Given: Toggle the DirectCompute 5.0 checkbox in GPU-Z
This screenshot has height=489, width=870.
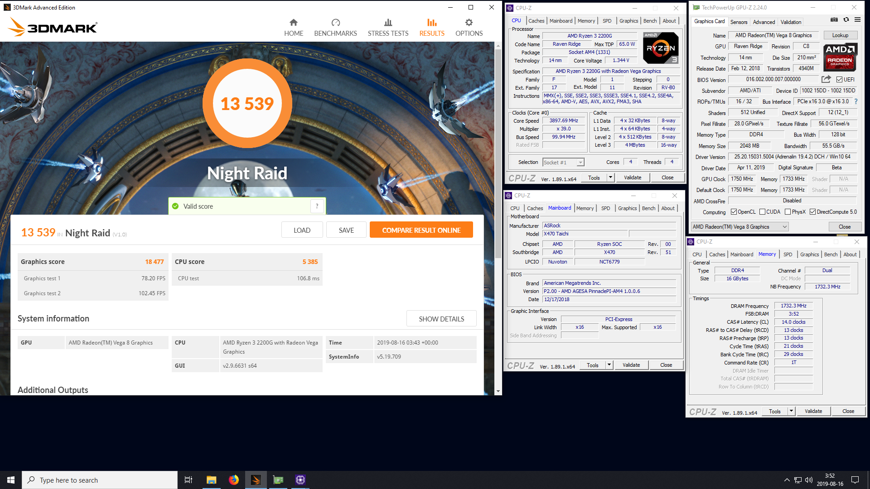Looking at the screenshot, I should (812, 212).
